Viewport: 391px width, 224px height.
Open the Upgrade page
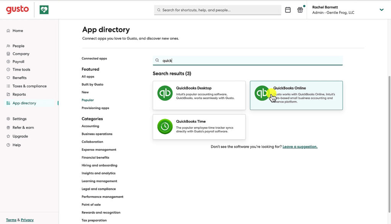(x=18, y=136)
